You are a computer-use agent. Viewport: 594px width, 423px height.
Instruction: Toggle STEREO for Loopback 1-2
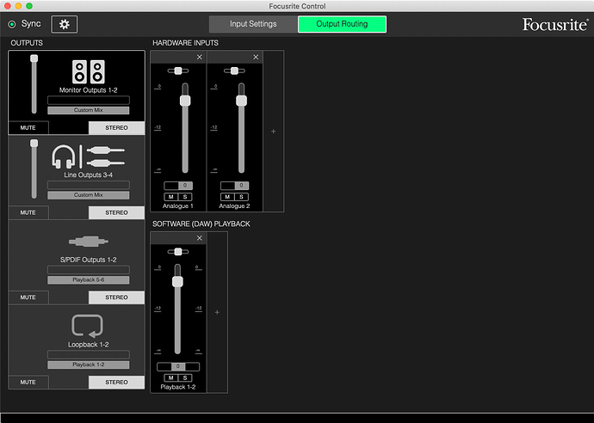pyautogui.click(x=117, y=382)
